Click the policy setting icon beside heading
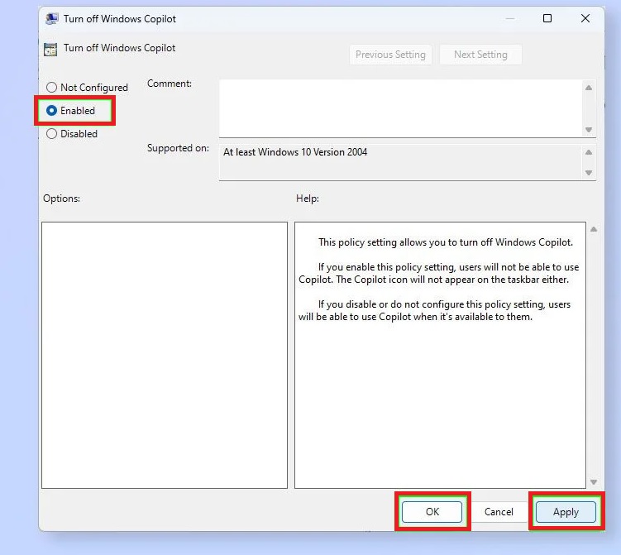This screenshot has width=621, height=555. (x=50, y=49)
